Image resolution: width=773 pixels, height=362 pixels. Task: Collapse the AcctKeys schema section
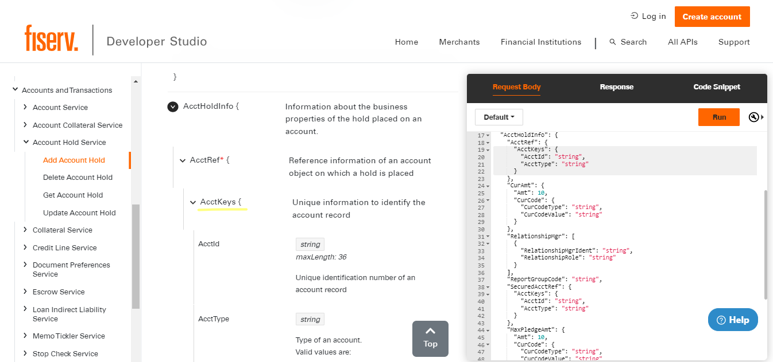tap(193, 202)
